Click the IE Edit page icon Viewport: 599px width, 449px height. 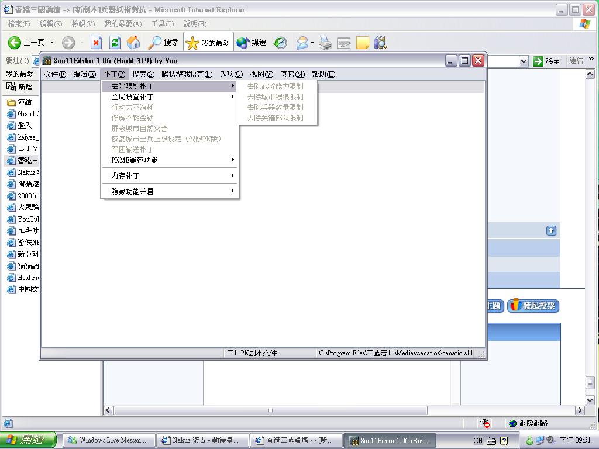click(344, 42)
